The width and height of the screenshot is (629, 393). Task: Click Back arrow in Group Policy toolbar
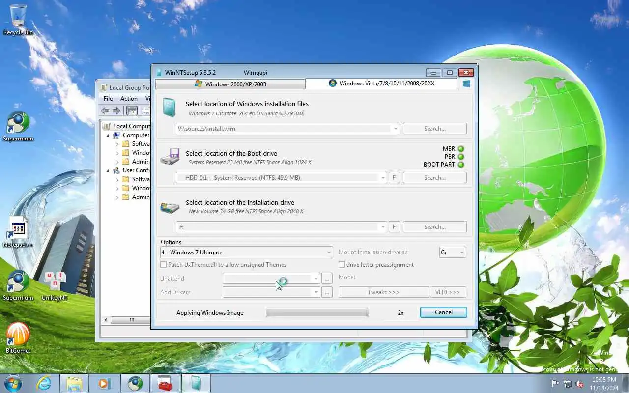105,111
